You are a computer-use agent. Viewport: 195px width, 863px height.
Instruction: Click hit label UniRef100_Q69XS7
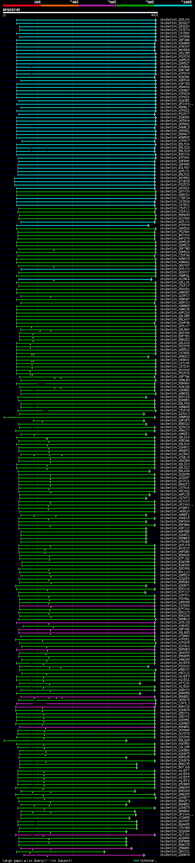(x=175, y=272)
